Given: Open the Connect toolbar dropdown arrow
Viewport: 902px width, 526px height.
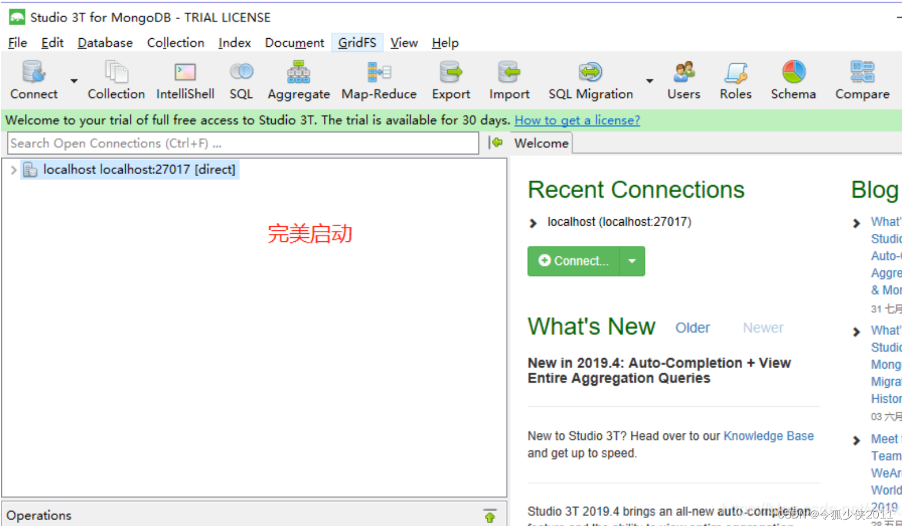Looking at the screenshot, I should pyautogui.click(x=74, y=80).
